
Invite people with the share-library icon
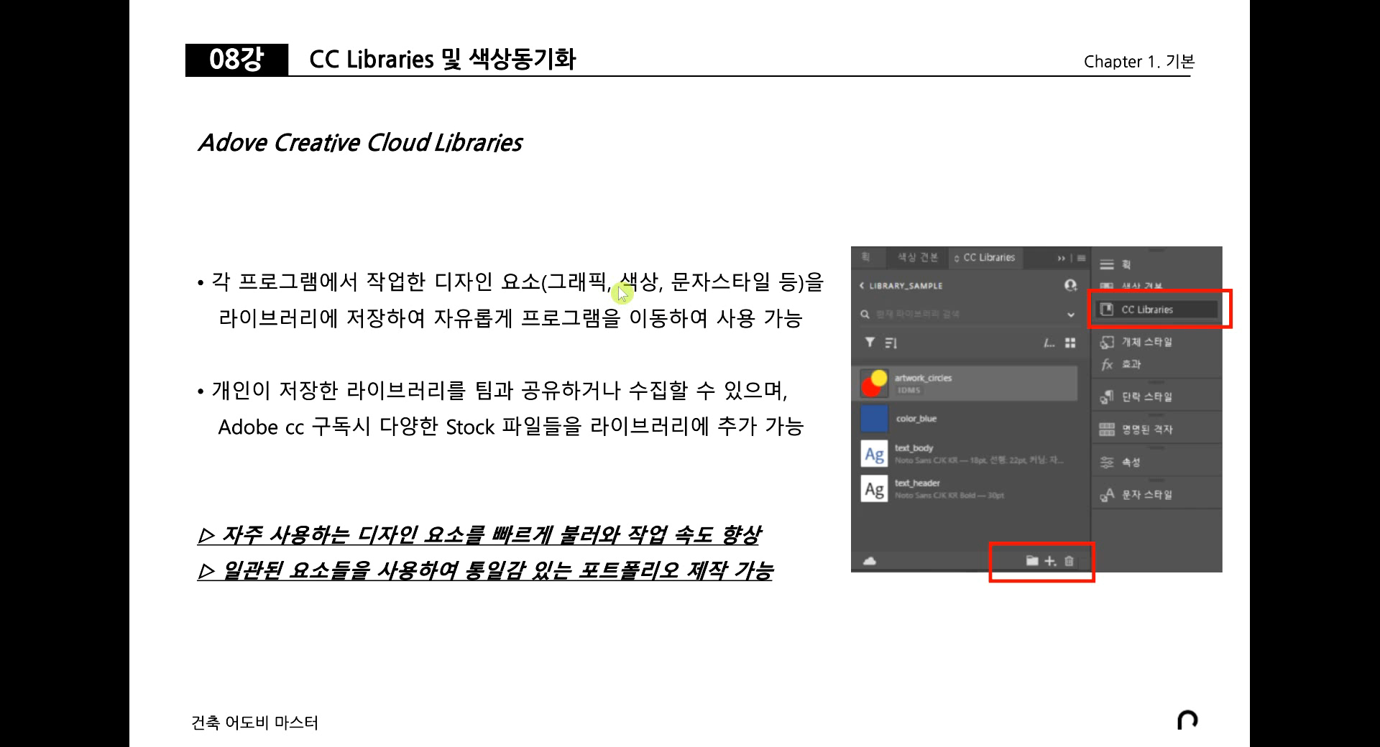[1070, 286]
